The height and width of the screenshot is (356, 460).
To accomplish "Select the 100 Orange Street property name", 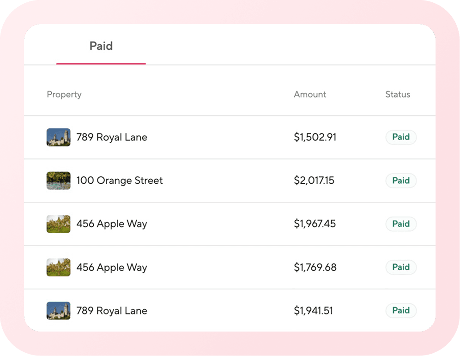I will pyautogui.click(x=120, y=181).
